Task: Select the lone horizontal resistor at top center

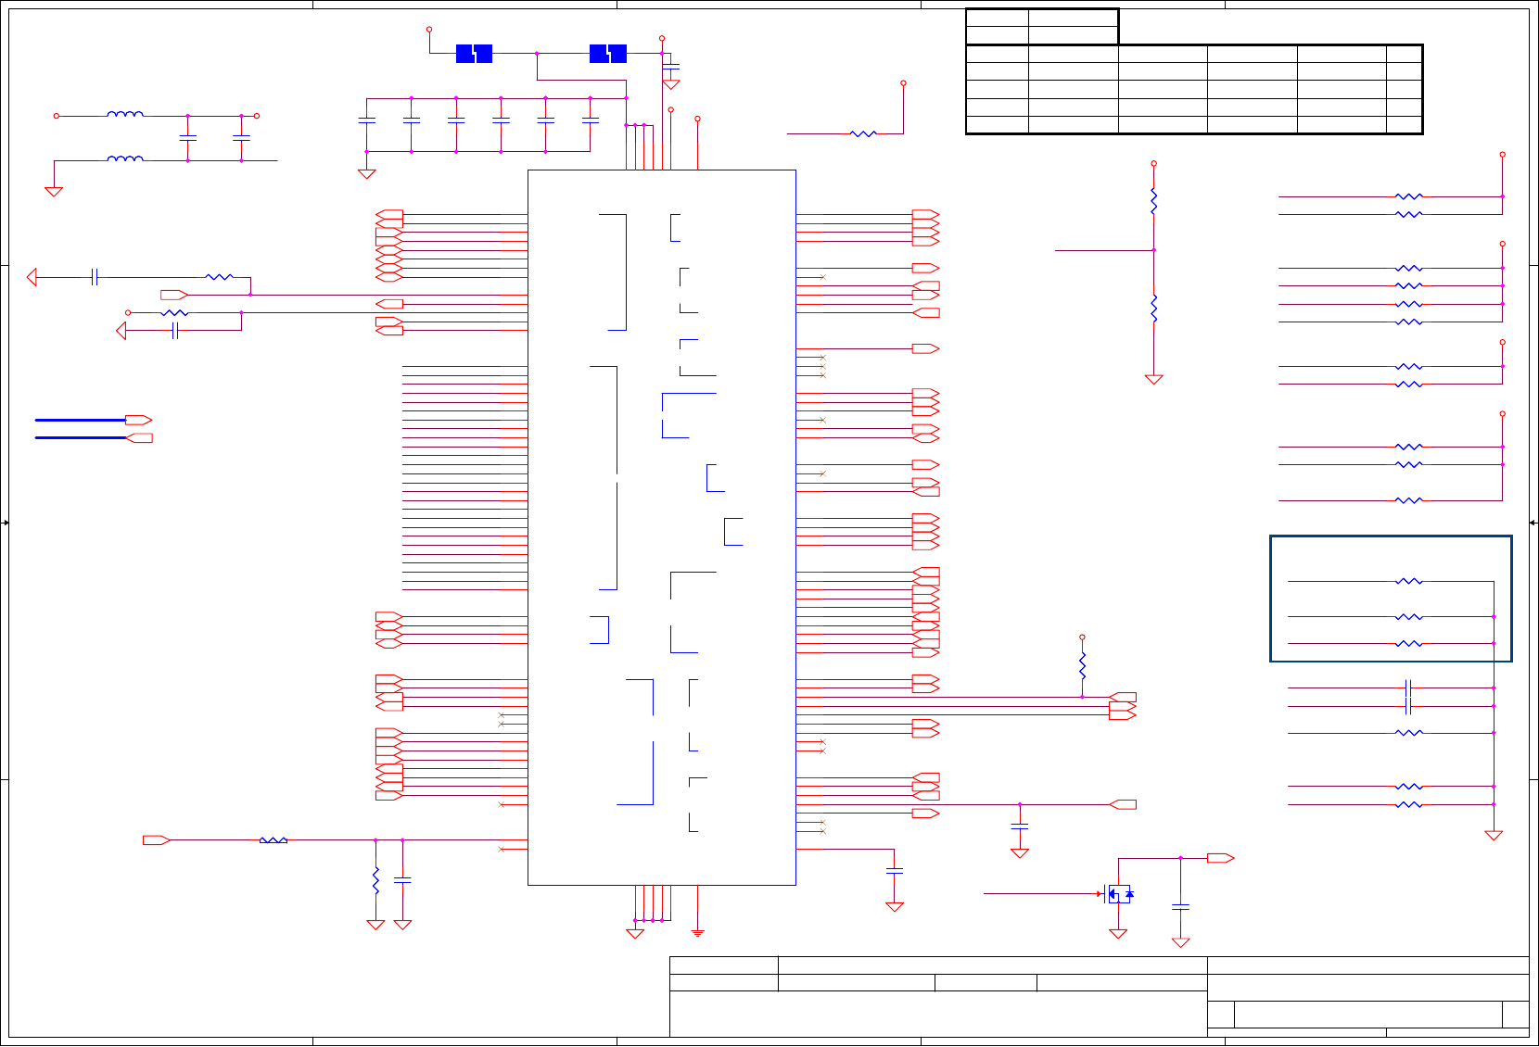Action: click(863, 133)
